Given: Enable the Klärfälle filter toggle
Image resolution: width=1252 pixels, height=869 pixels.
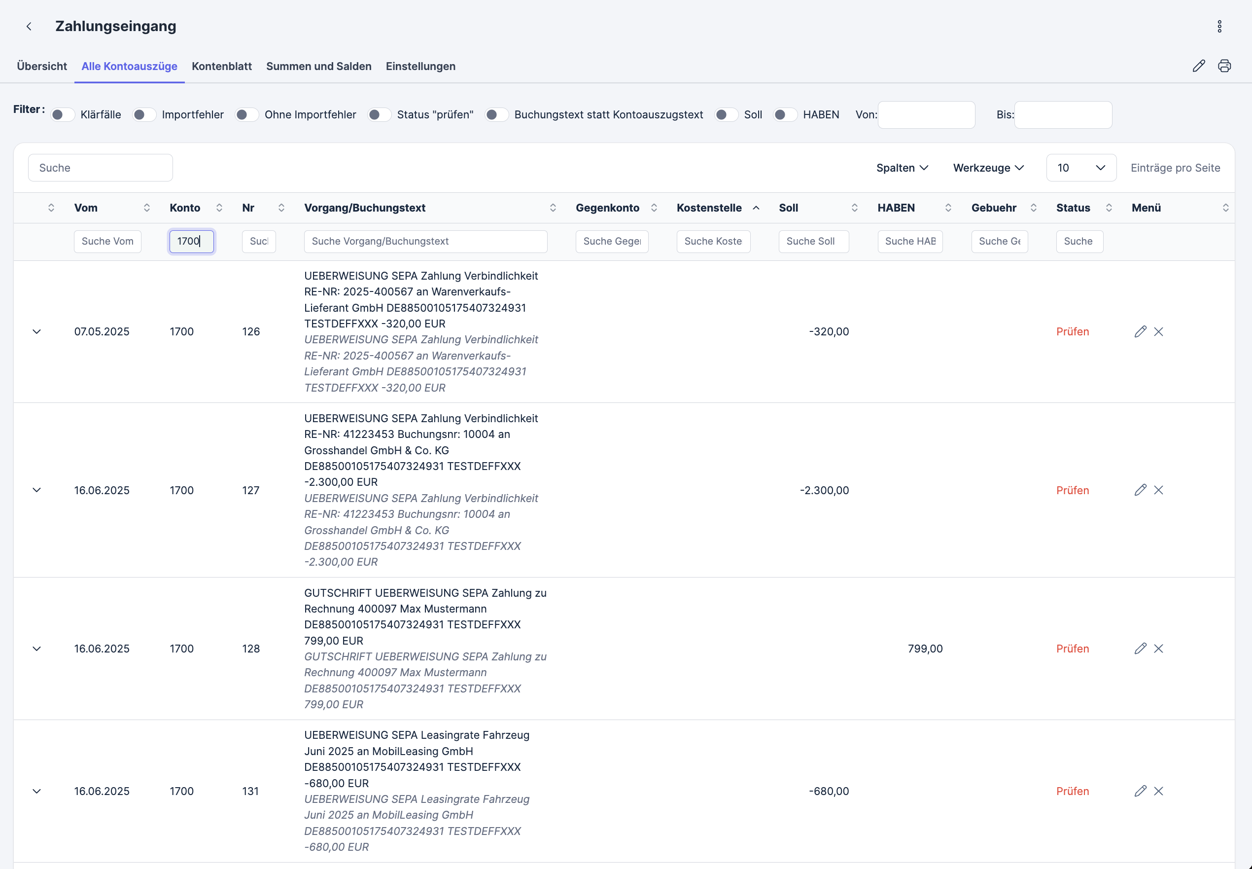Looking at the screenshot, I should [x=63, y=115].
